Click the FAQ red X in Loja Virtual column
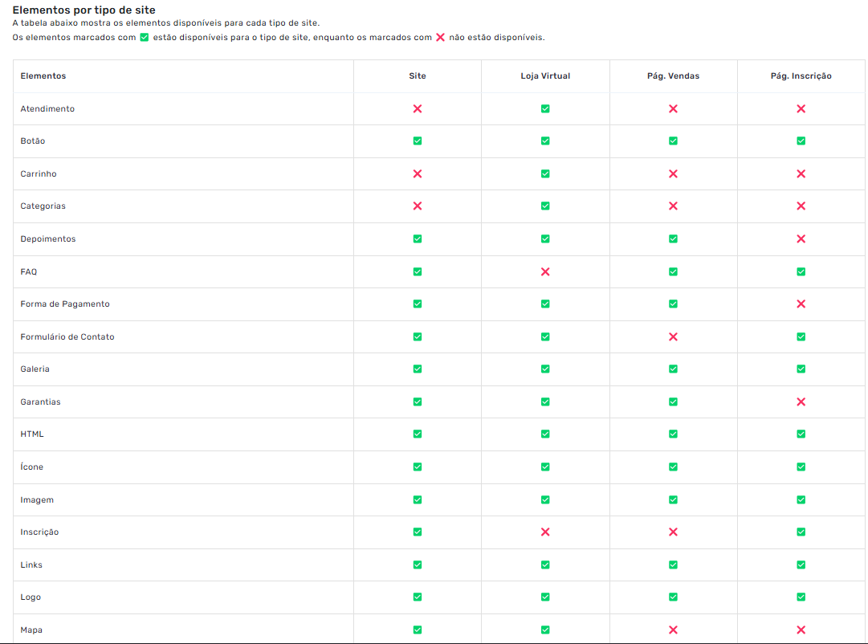The width and height of the screenshot is (868, 644). pyautogui.click(x=545, y=271)
